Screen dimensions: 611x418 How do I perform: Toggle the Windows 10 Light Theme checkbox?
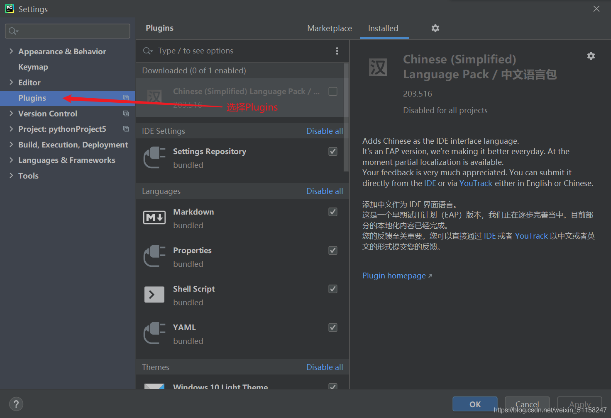(333, 386)
